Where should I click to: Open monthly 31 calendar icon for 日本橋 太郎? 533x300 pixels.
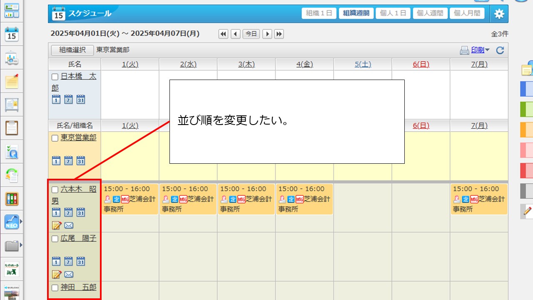point(81,99)
